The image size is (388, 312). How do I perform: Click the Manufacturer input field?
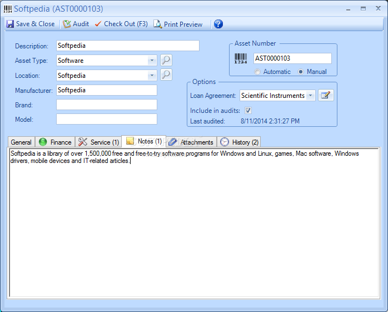tap(107, 90)
